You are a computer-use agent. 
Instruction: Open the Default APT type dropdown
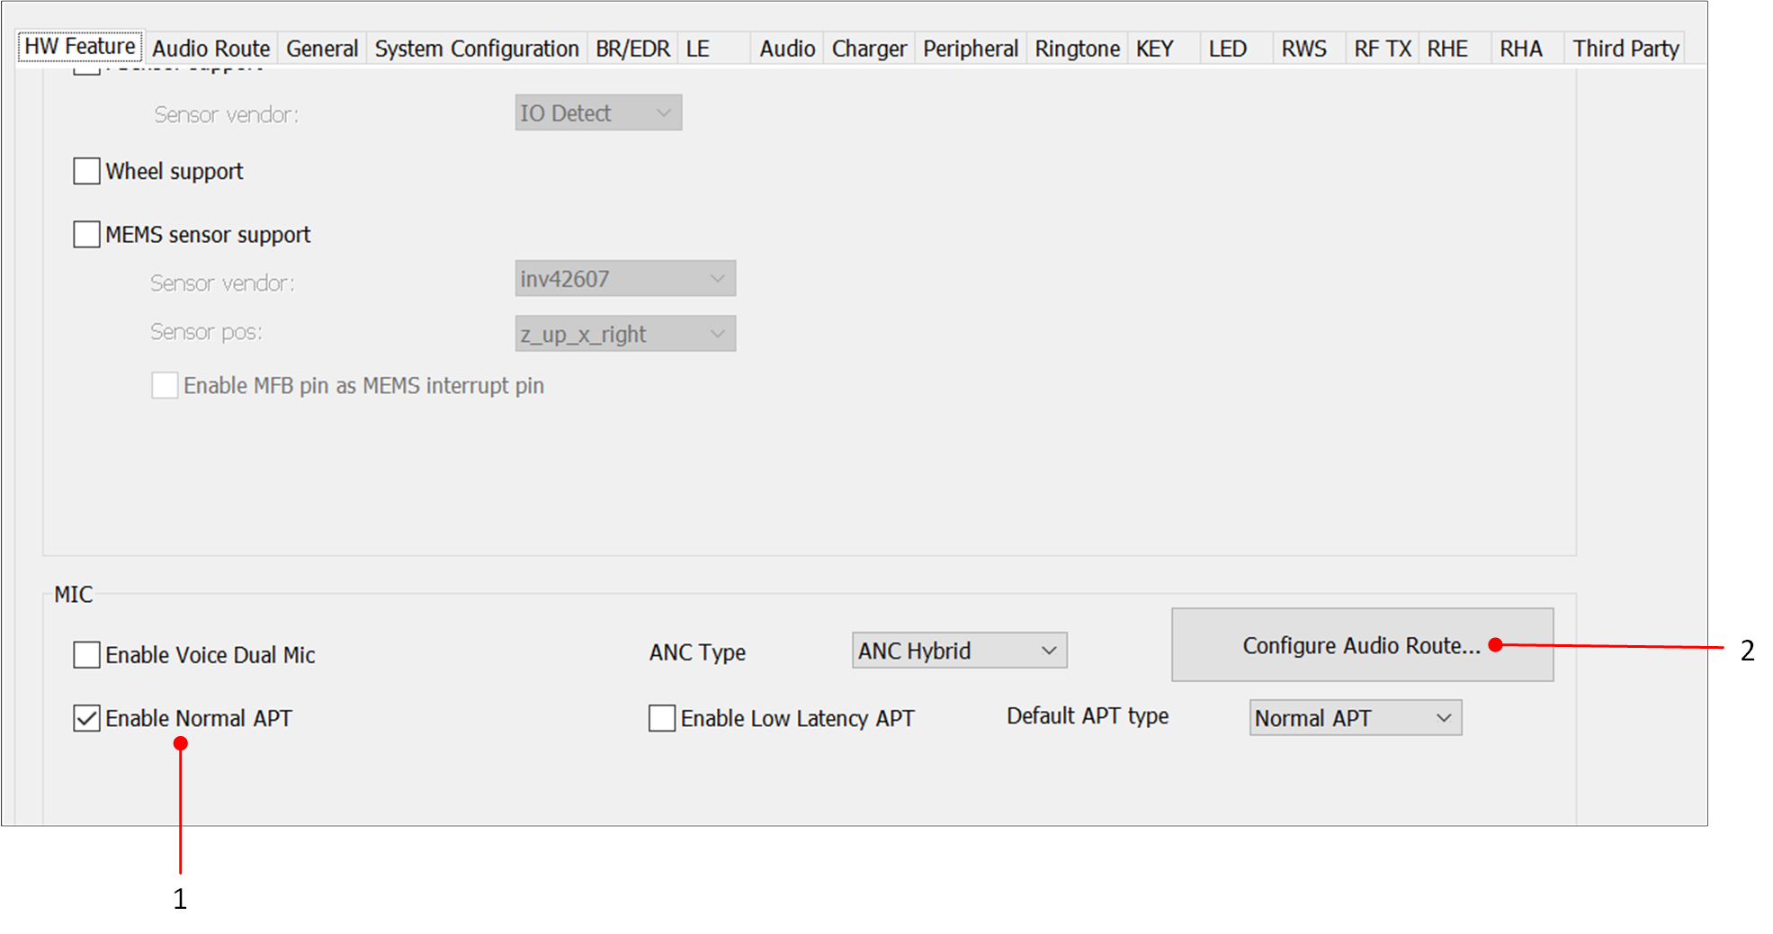[x=1355, y=718]
